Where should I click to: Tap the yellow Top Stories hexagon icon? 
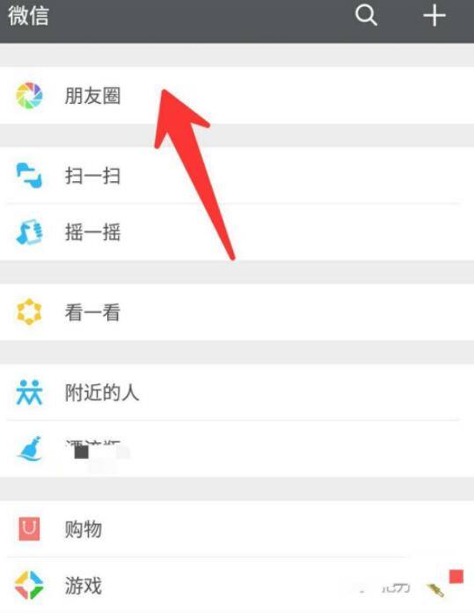[29, 312]
